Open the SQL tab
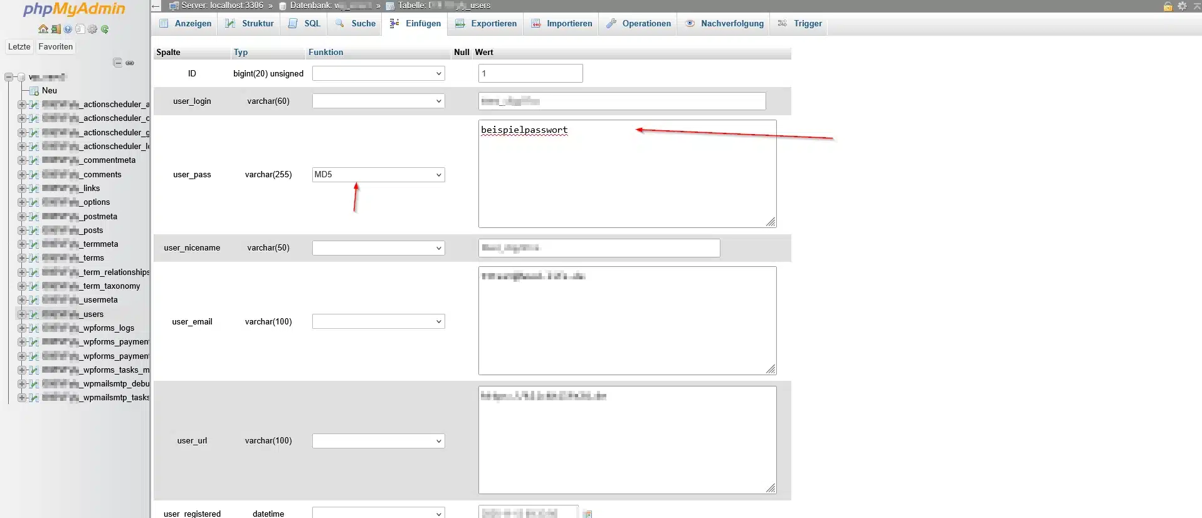 305,24
